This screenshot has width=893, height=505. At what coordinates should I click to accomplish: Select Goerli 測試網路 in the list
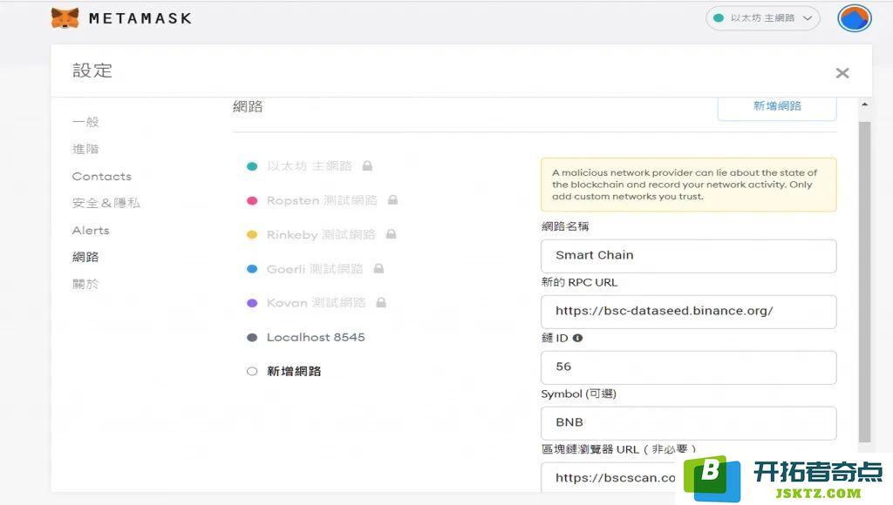[314, 268]
